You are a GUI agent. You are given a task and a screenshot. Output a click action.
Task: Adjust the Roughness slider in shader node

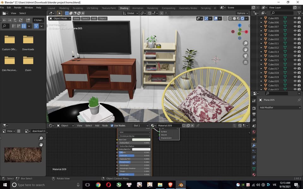(x=134, y=162)
